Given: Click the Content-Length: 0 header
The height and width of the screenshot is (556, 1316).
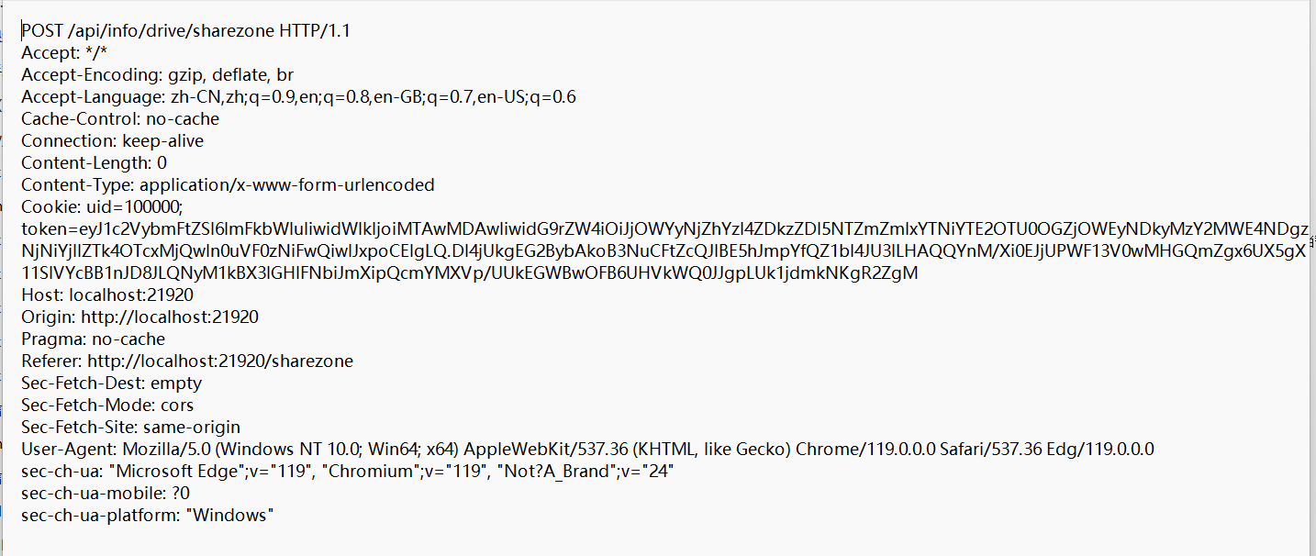Looking at the screenshot, I should pyautogui.click(x=95, y=163).
